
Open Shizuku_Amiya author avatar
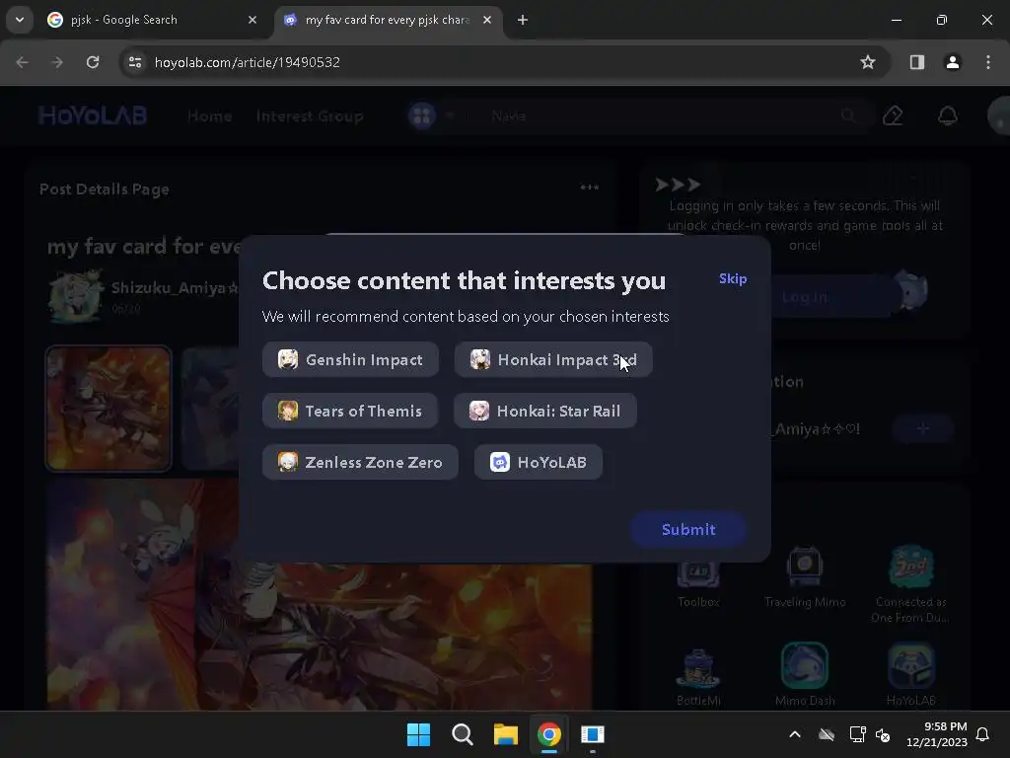[76, 295]
